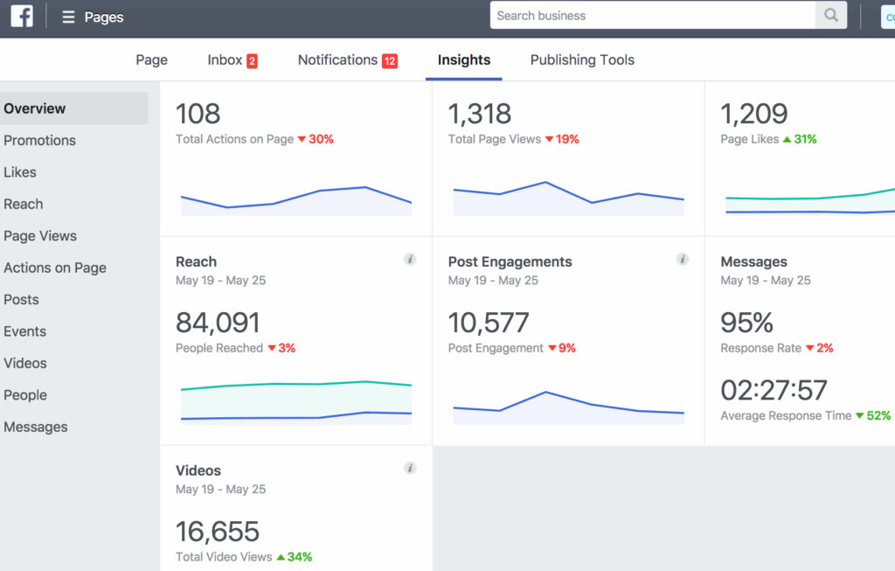
Task: Select Promotions in the sidebar
Action: tap(39, 140)
